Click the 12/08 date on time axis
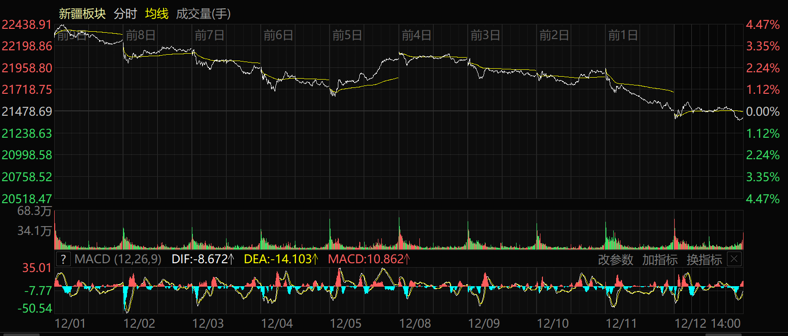This screenshot has height=336, width=788. 415,324
